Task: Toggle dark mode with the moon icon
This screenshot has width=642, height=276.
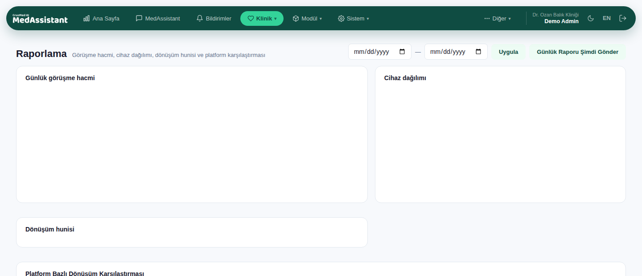Action: click(591, 18)
